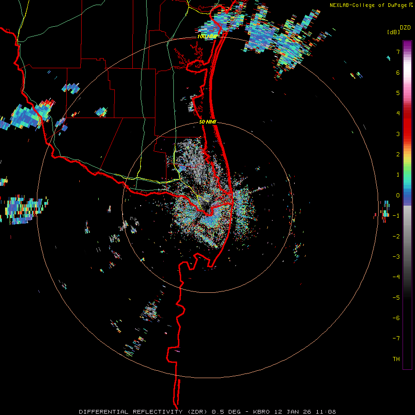Click the positive 1 value on the dB scale
This screenshot has width=415, height=415.
point(398,175)
